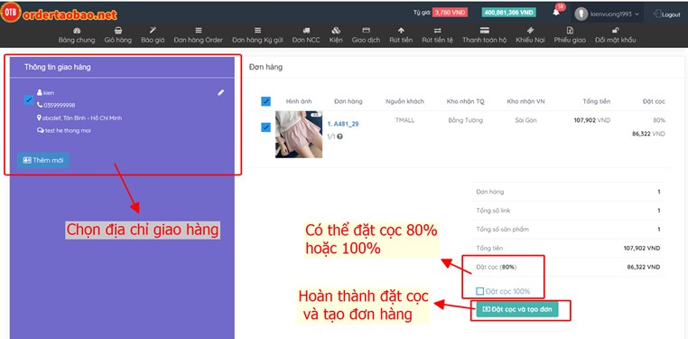Click the TMALL source cell
The image size is (688, 339).
point(404,120)
